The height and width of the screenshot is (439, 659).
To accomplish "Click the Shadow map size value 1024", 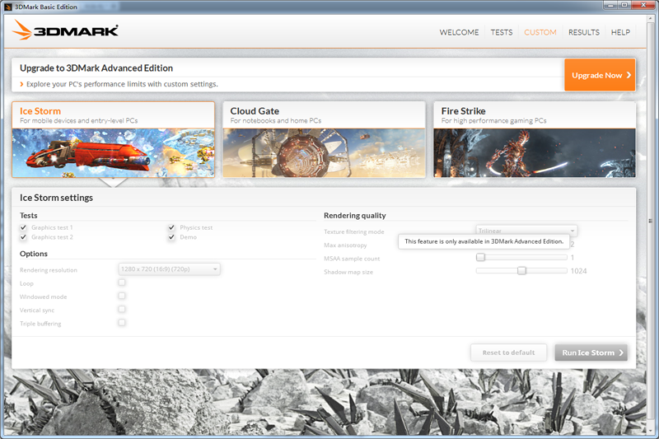I will 578,271.
